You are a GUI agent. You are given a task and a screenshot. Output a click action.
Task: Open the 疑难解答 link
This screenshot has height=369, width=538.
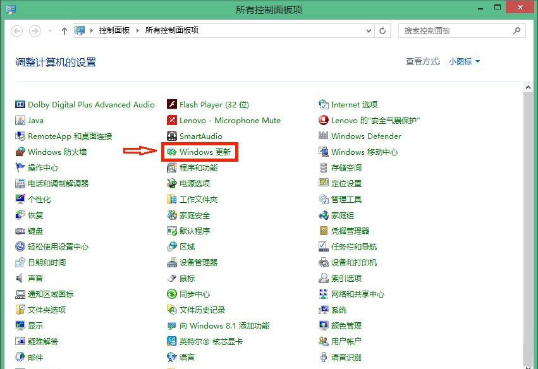43,342
